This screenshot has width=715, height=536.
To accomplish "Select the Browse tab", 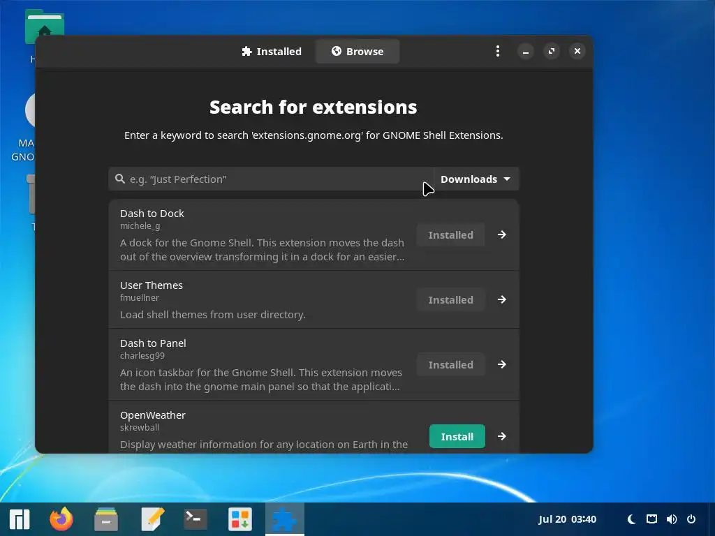I will (x=357, y=51).
